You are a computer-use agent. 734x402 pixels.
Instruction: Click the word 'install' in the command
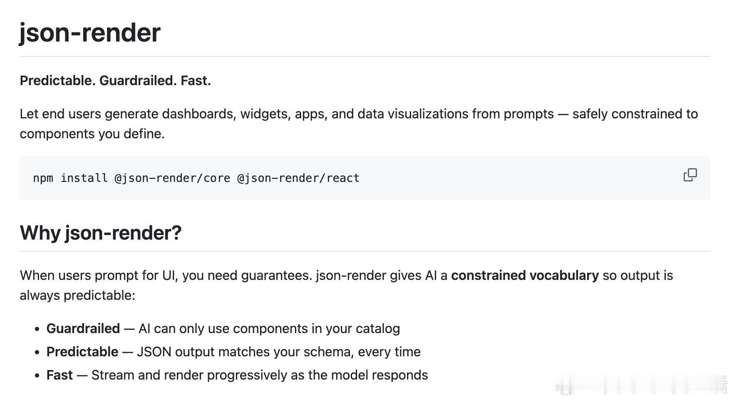[84, 178]
